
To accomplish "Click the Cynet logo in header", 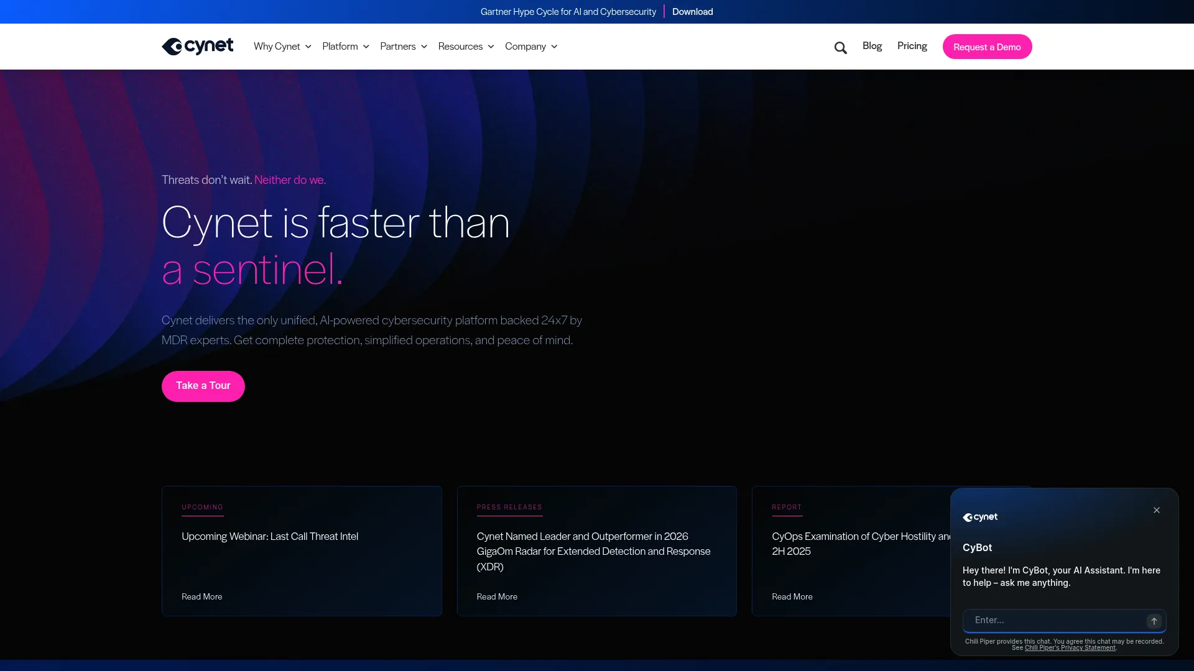I will (x=198, y=46).
